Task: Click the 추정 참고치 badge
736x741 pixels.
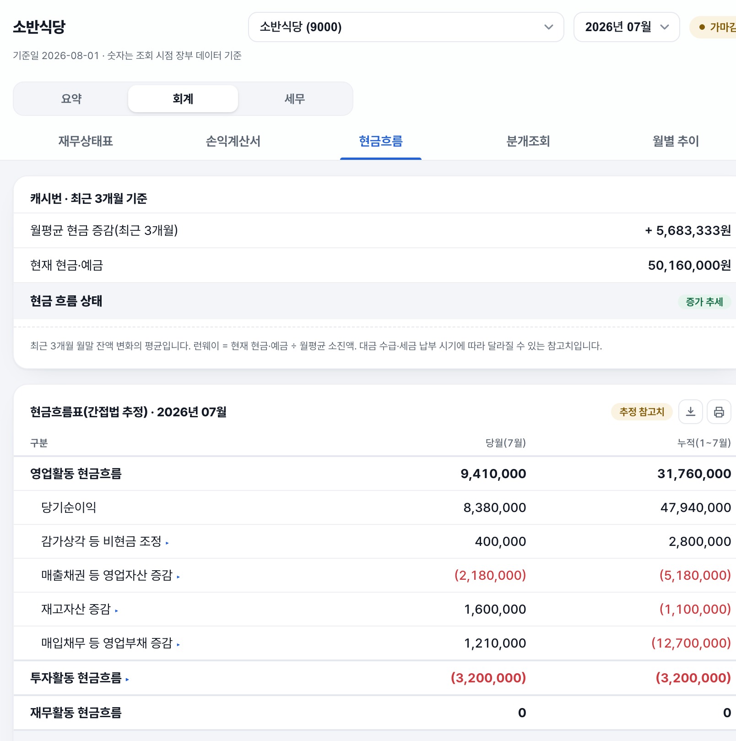Action: pyautogui.click(x=642, y=411)
